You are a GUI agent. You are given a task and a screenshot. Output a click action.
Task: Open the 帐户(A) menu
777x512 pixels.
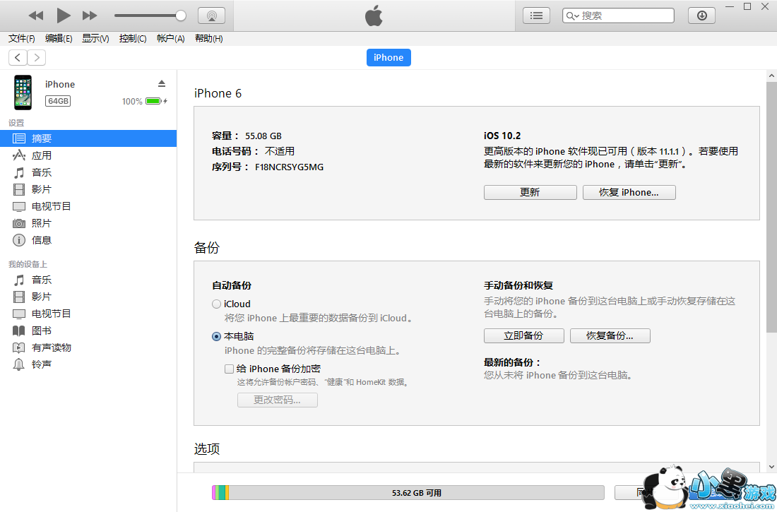coord(170,39)
